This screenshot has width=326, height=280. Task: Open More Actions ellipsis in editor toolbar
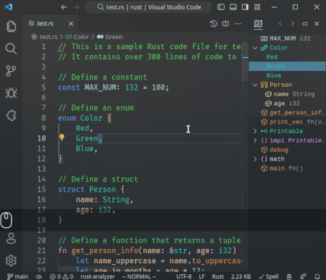[238, 24]
